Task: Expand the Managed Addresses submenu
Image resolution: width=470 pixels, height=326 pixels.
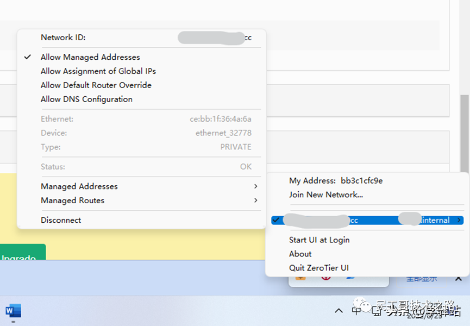Action: (x=141, y=186)
